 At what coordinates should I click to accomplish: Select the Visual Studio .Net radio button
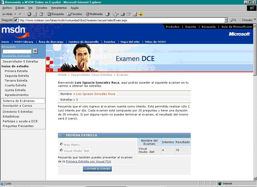pos(61,150)
